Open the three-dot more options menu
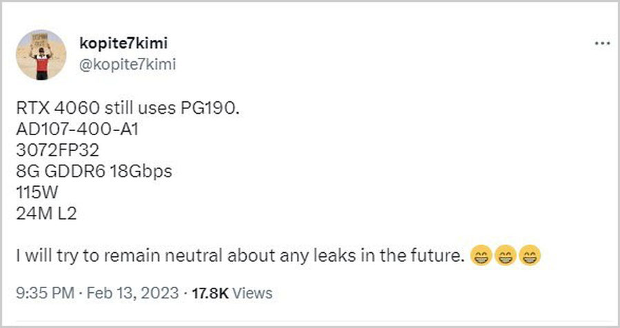620x328 pixels. (601, 44)
